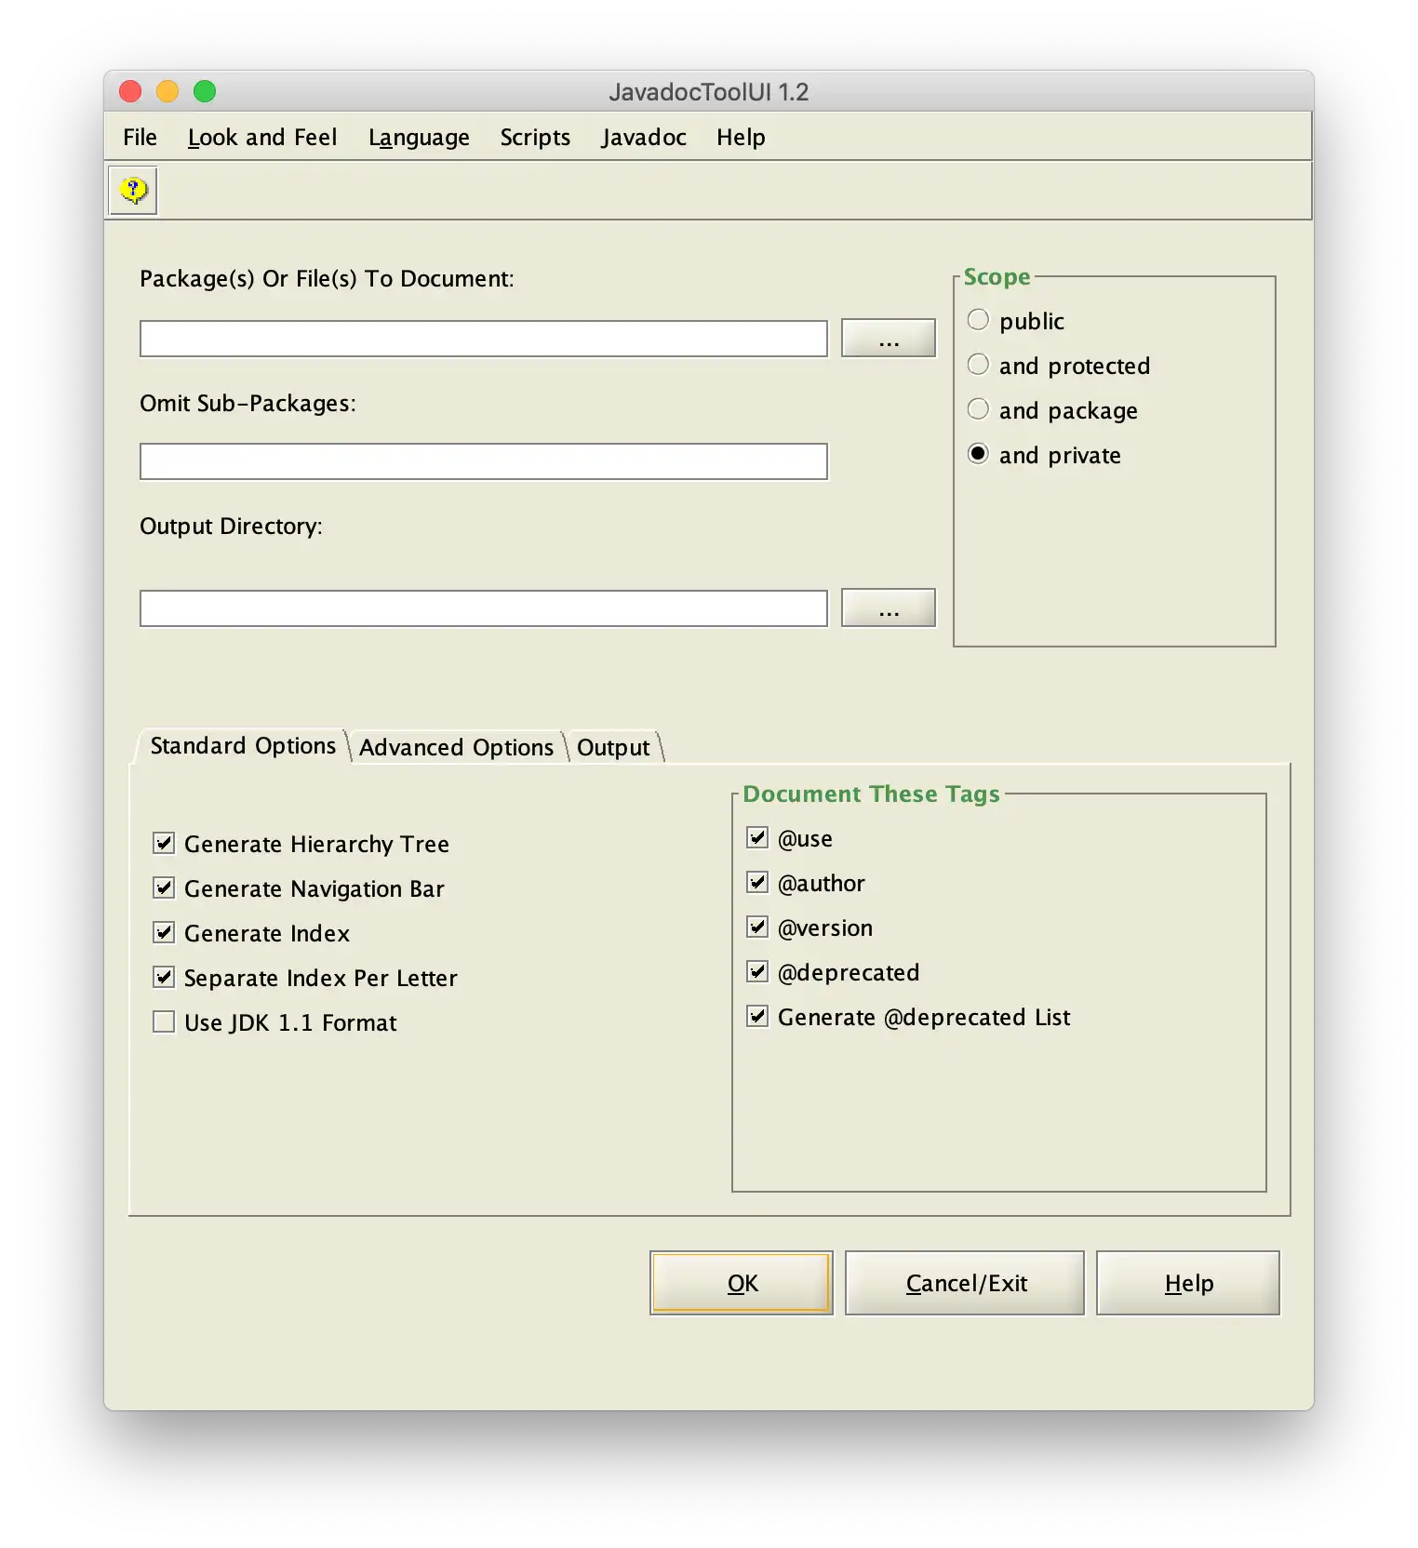The height and width of the screenshot is (1548, 1418).
Task: Switch to the Output tab
Action: 613,748
